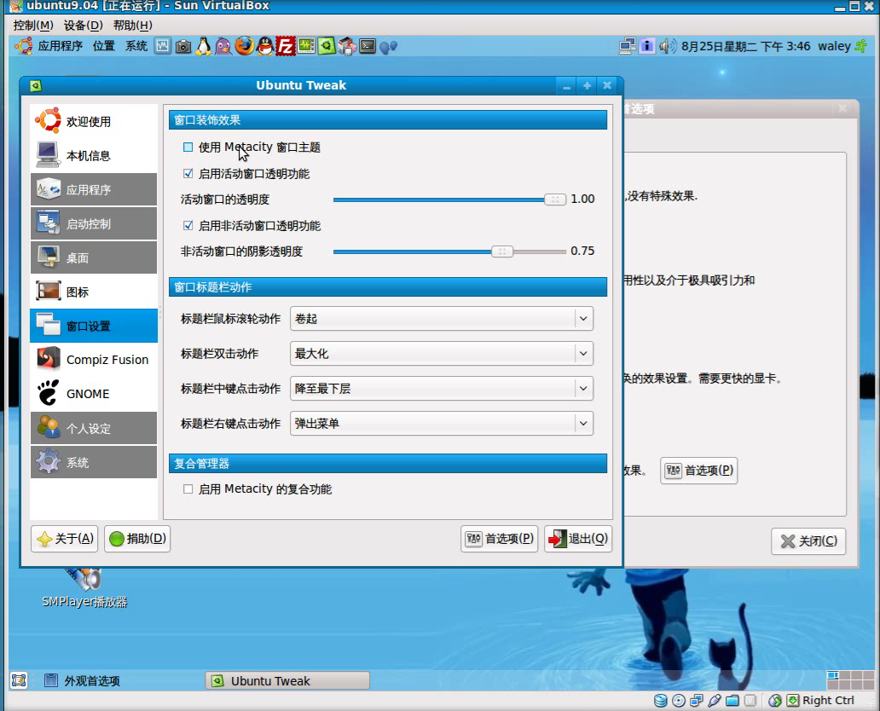
Task: Click the Tux penguin launcher icon
Action: (203, 46)
